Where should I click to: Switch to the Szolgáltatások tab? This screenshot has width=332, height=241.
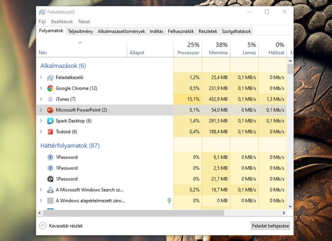point(236,31)
